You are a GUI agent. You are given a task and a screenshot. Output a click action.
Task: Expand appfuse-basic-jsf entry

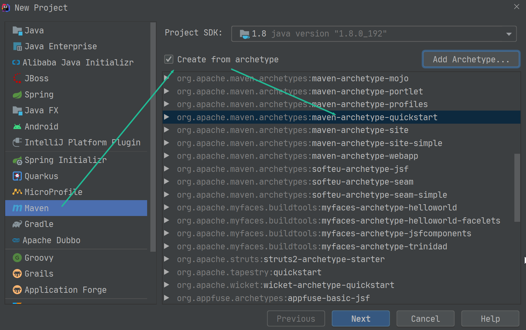166,298
